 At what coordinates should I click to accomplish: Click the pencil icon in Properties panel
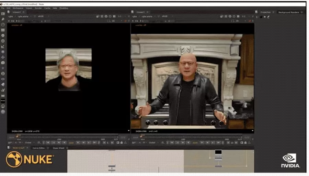tap(268, 17)
